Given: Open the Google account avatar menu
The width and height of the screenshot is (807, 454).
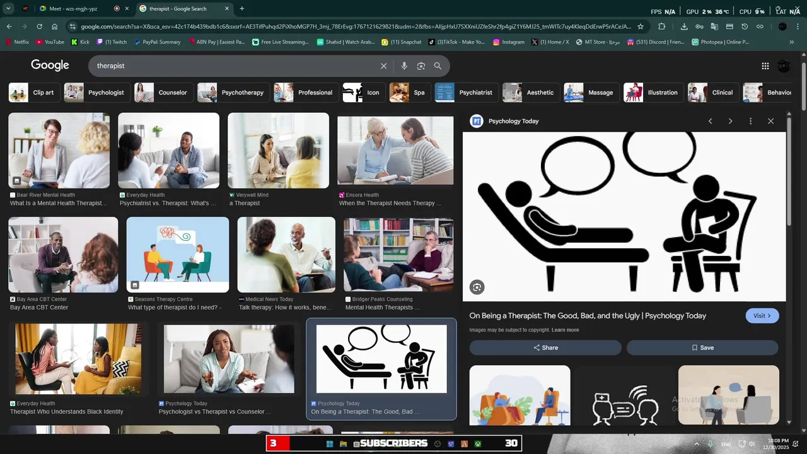Looking at the screenshot, I should 784,66.
